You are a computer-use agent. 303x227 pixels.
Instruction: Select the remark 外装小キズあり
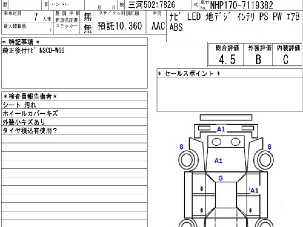point(24,122)
